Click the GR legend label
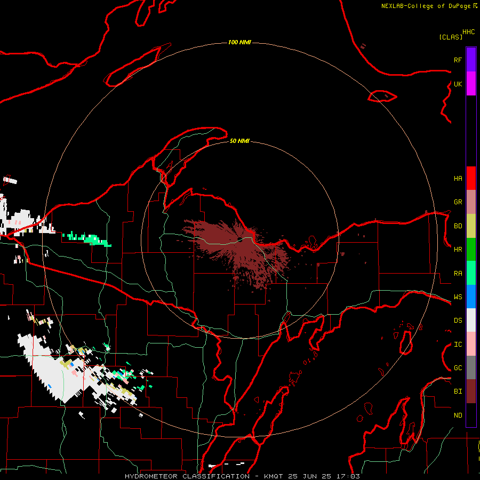Viewport: 480px width, 480px height. (x=458, y=202)
